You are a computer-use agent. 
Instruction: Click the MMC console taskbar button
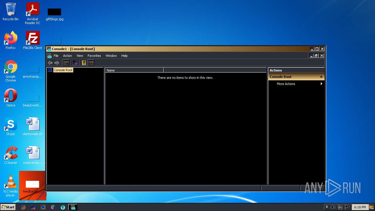[73, 207]
